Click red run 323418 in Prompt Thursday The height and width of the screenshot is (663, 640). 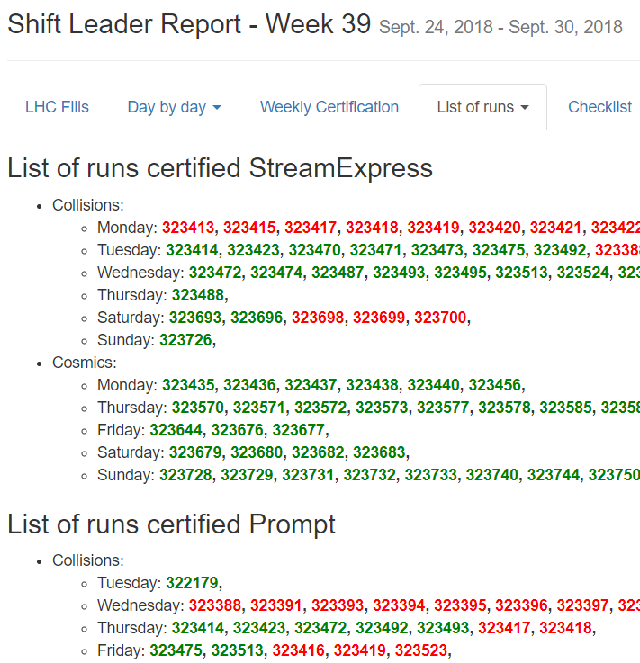point(565,628)
